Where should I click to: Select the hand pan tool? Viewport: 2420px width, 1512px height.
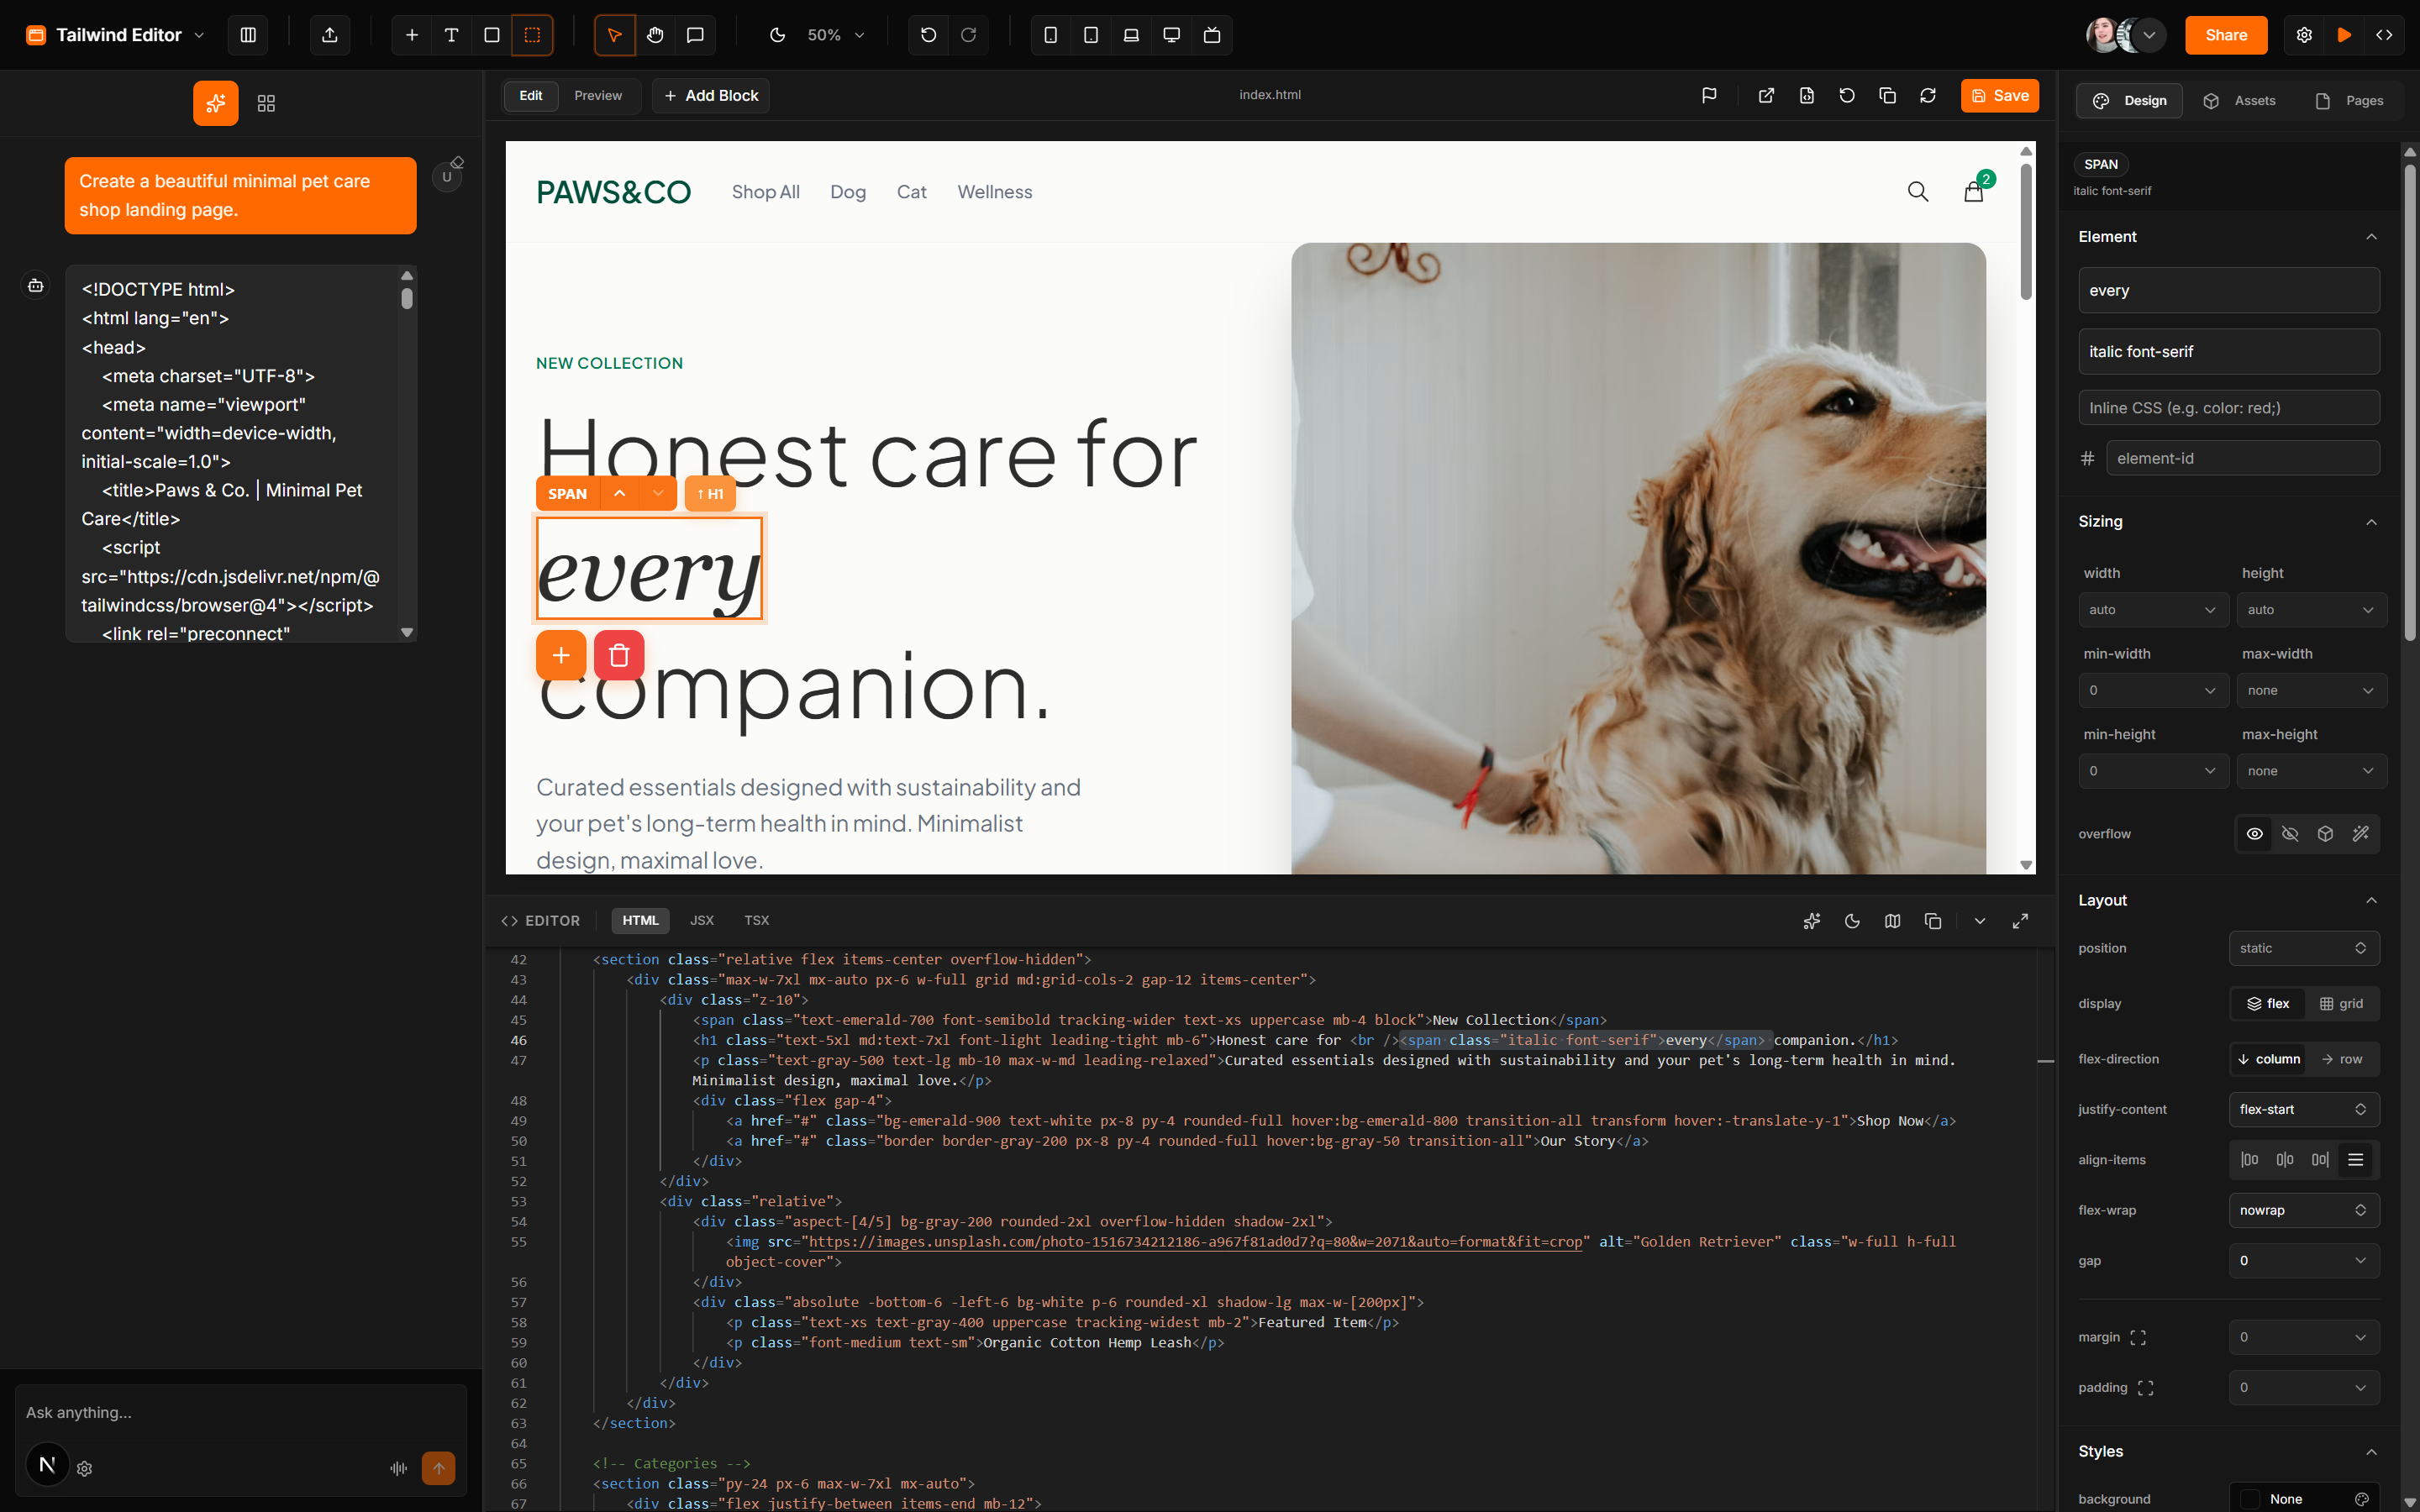[x=655, y=35]
